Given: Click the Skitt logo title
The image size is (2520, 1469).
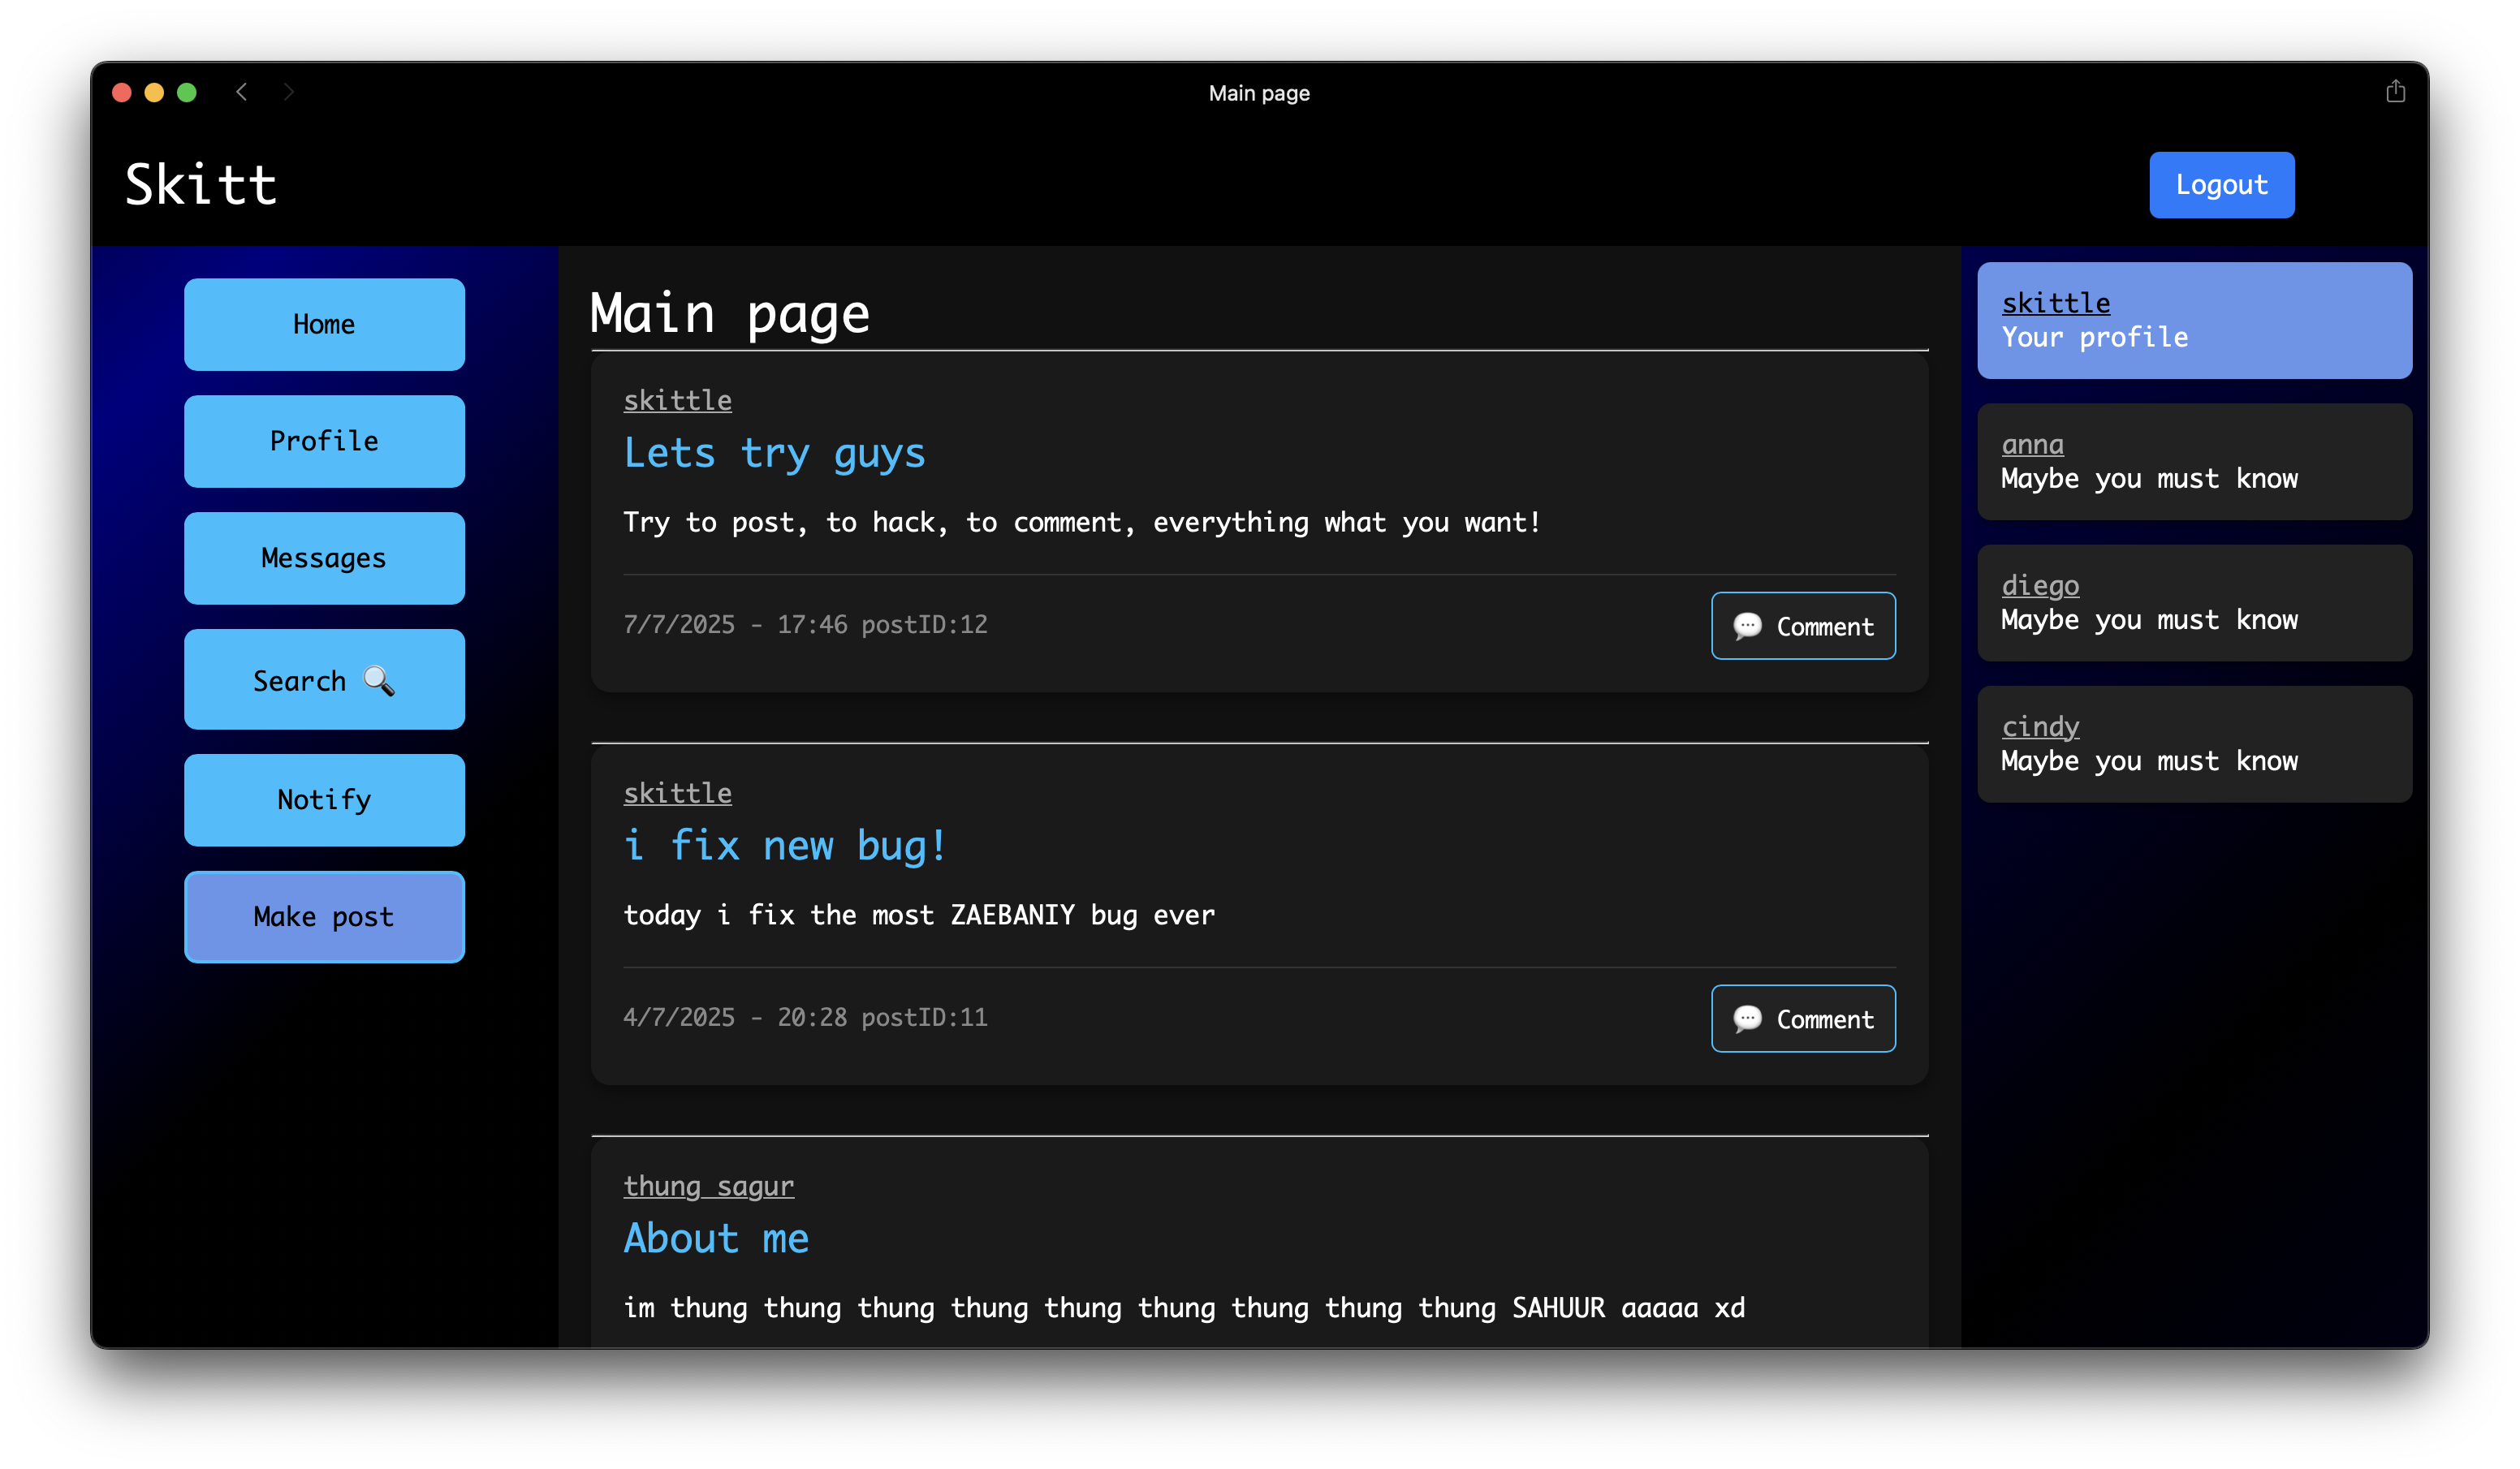Looking at the screenshot, I should pos(200,185).
